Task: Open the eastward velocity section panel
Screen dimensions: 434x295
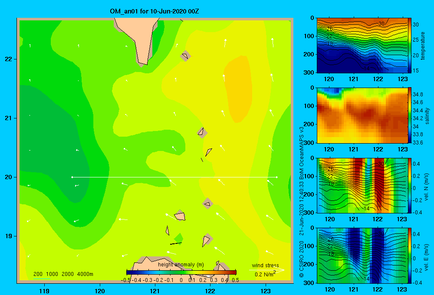Action: [362, 256]
